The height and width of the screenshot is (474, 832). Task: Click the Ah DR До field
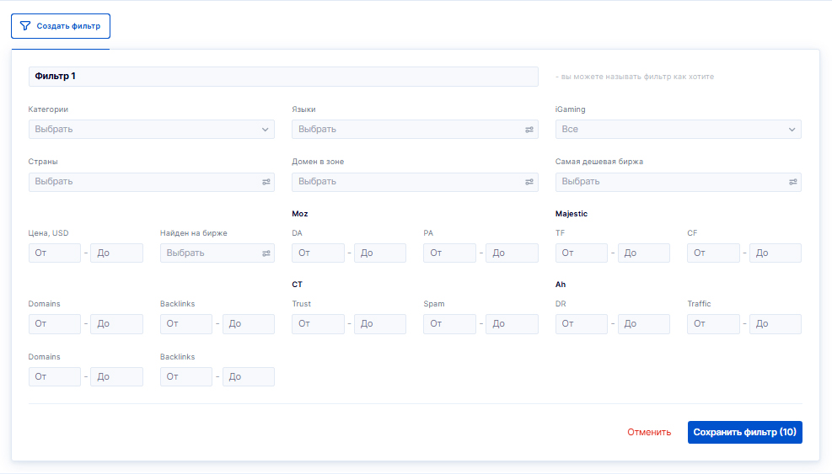click(x=644, y=324)
